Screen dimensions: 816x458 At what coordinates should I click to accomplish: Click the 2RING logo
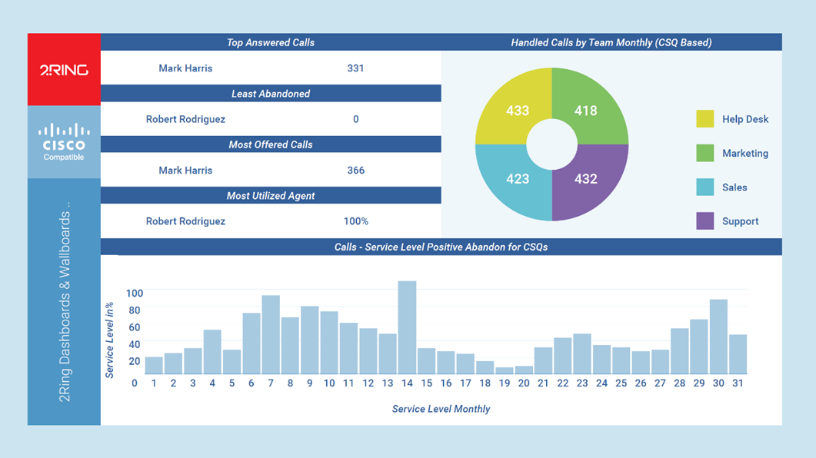64,68
